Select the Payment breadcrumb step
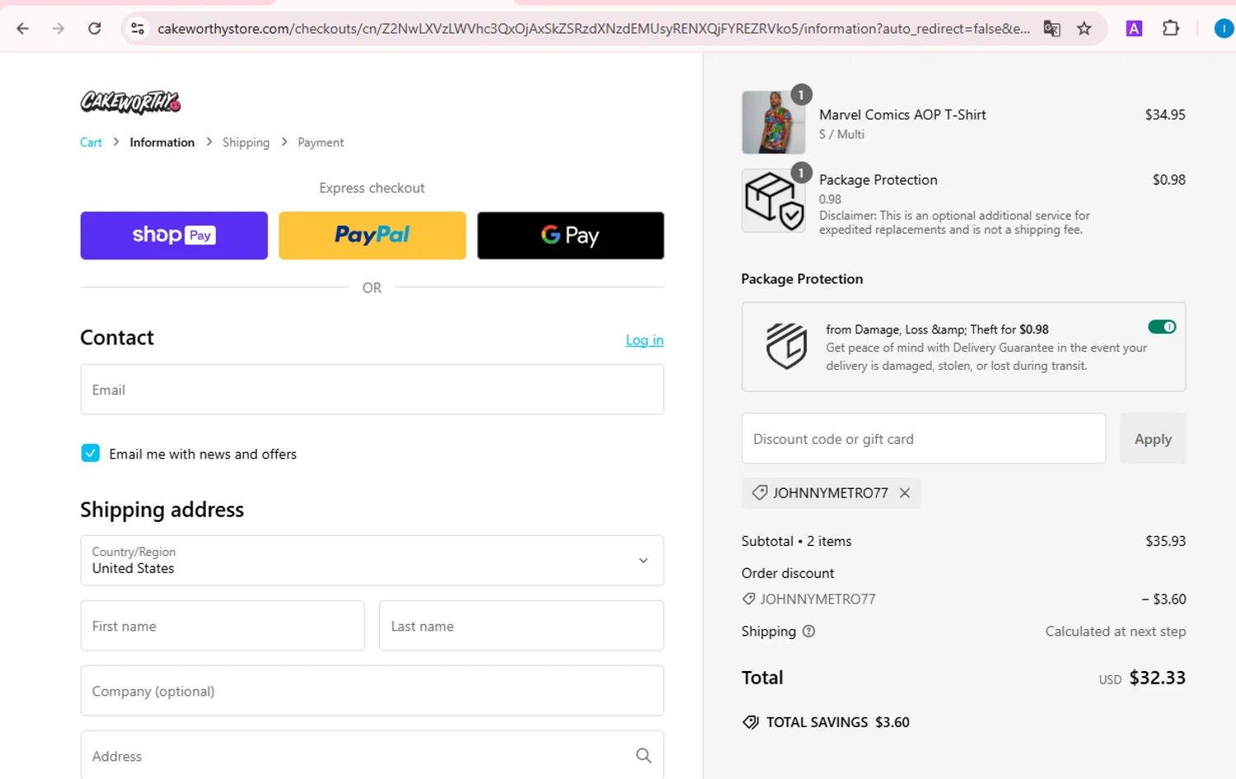The width and height of the screenshot is (1236, 779). [x=321, y=142]
